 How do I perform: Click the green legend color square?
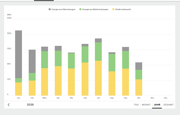(x=80, y=9)
